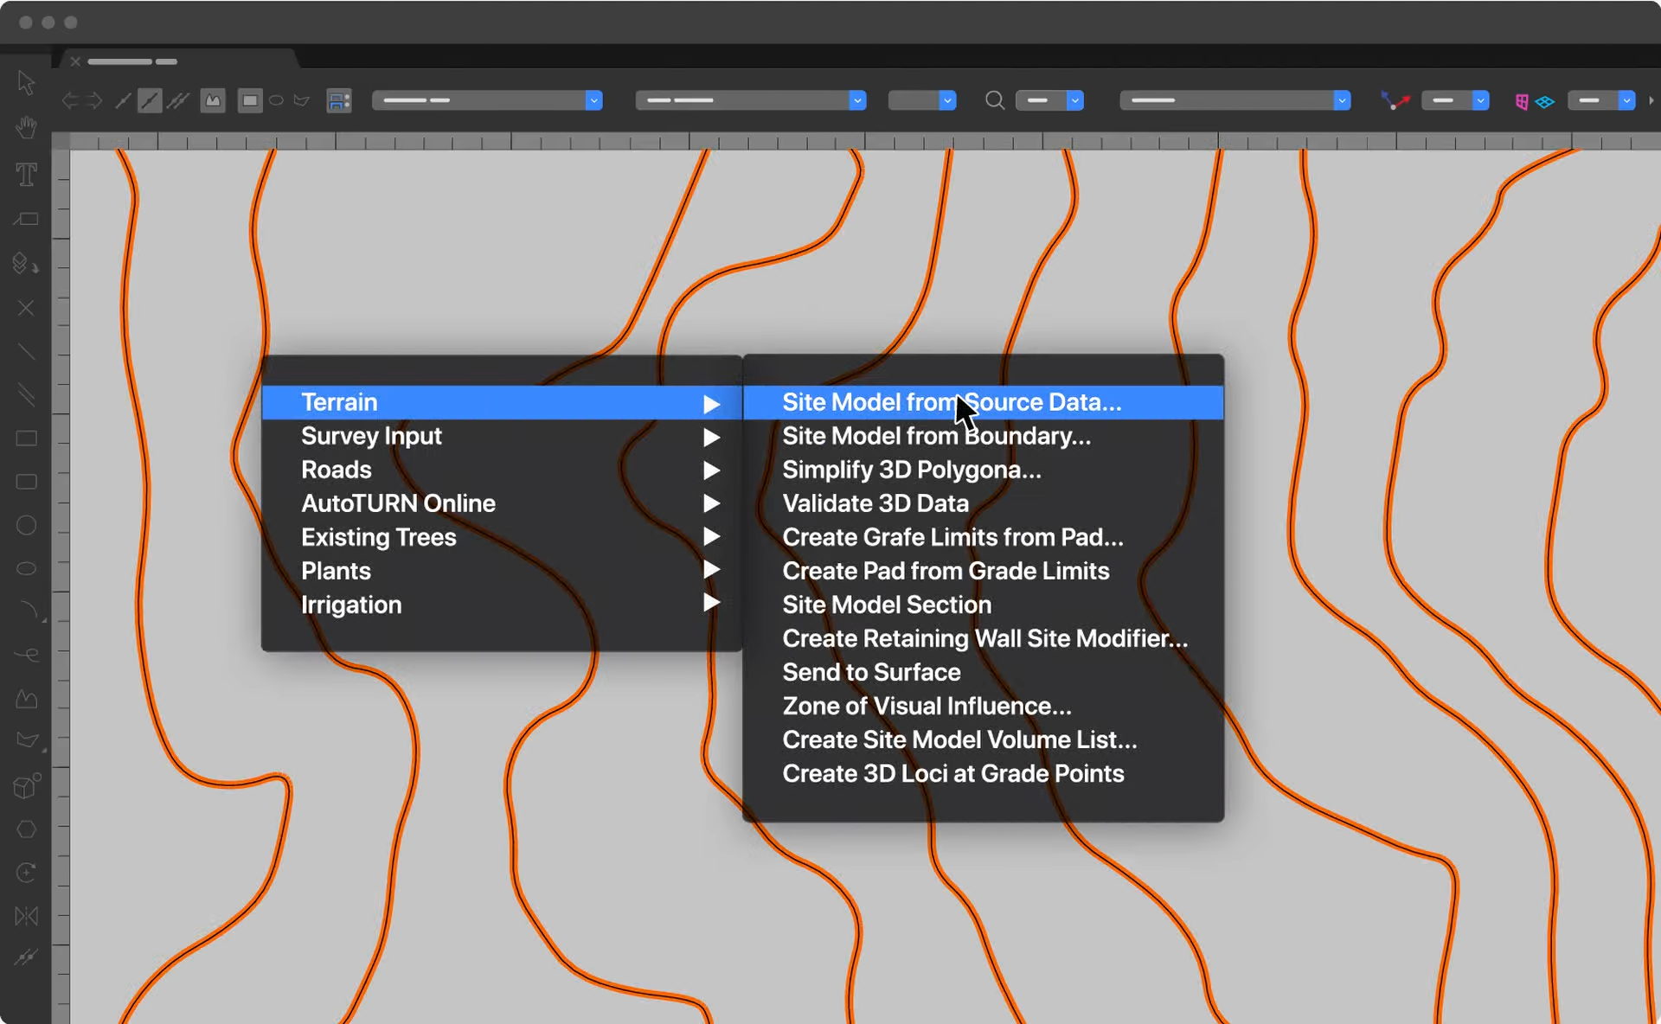
Task: Toggle the polygon mode button in toolbar
Action: 302,100
